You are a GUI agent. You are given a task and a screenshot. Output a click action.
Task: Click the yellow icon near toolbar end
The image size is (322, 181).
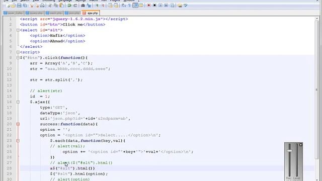180,6
